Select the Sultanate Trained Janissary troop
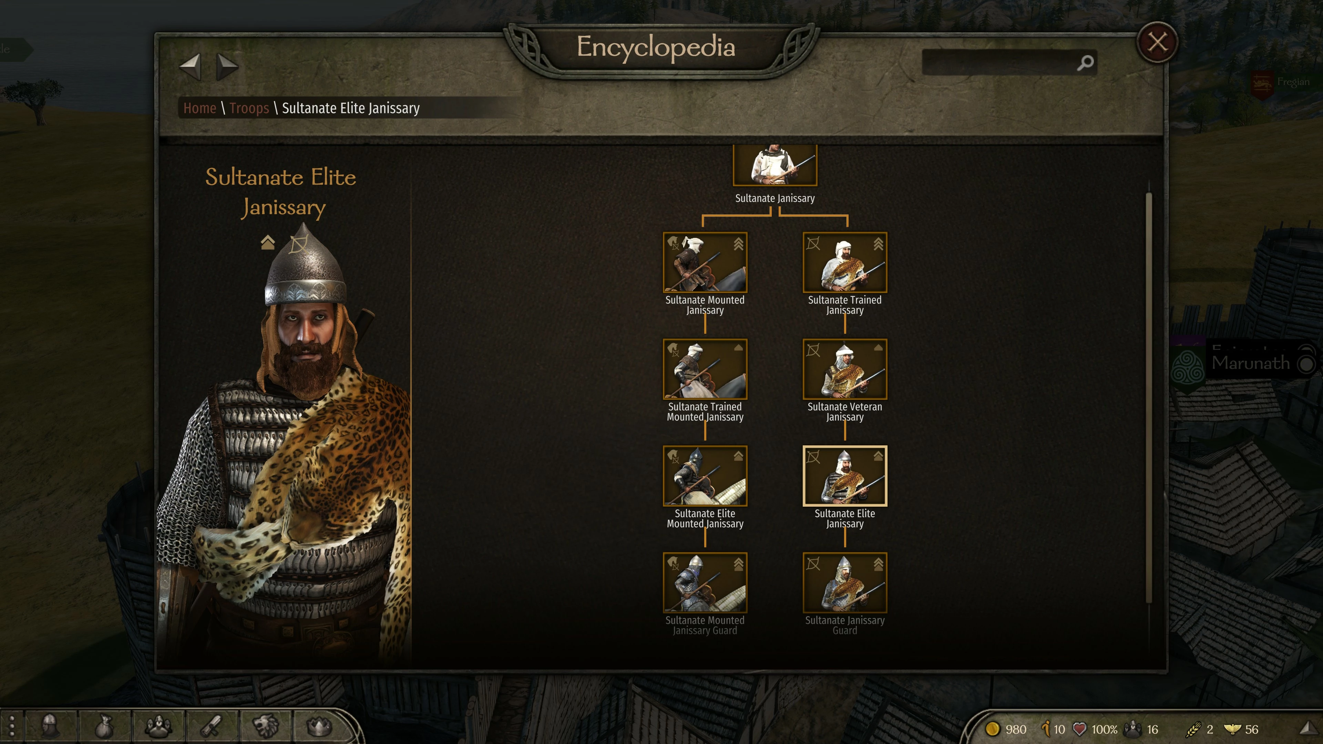This screenshot has height=744, width=1323. [x=845, y=263]
